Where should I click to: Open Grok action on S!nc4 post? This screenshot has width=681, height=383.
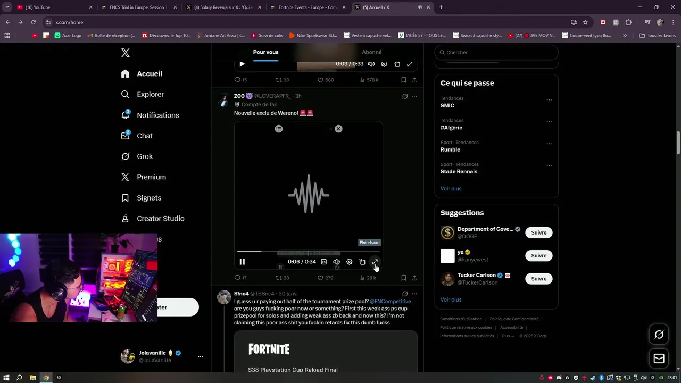point(405,294)
